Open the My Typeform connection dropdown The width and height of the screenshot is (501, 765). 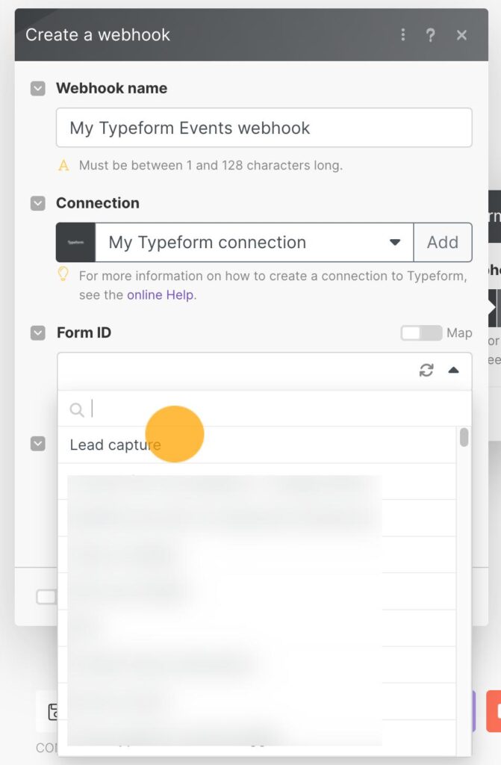(x=395, y=242)
